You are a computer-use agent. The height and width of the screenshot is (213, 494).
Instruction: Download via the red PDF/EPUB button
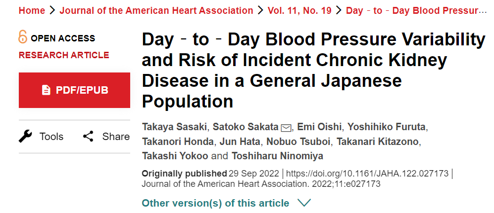click(74, 90)
